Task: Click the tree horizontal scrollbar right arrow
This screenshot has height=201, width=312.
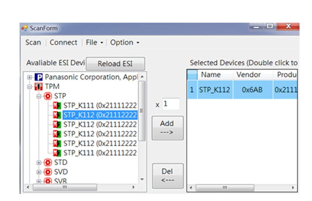Action: pyautogui.click(x=133, y=187)
